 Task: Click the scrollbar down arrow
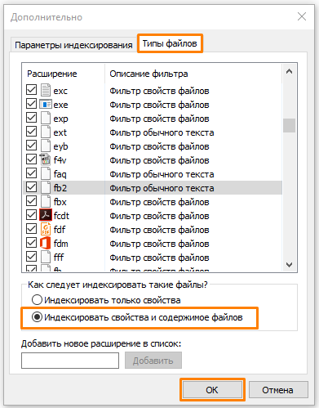(290, 264)
